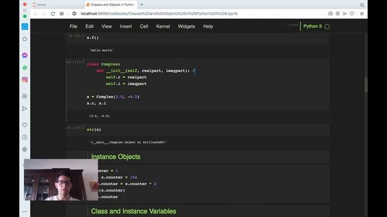Click the site info globe icon
The height and width of the screenshot is (217, 387).
tap(74, 14)
